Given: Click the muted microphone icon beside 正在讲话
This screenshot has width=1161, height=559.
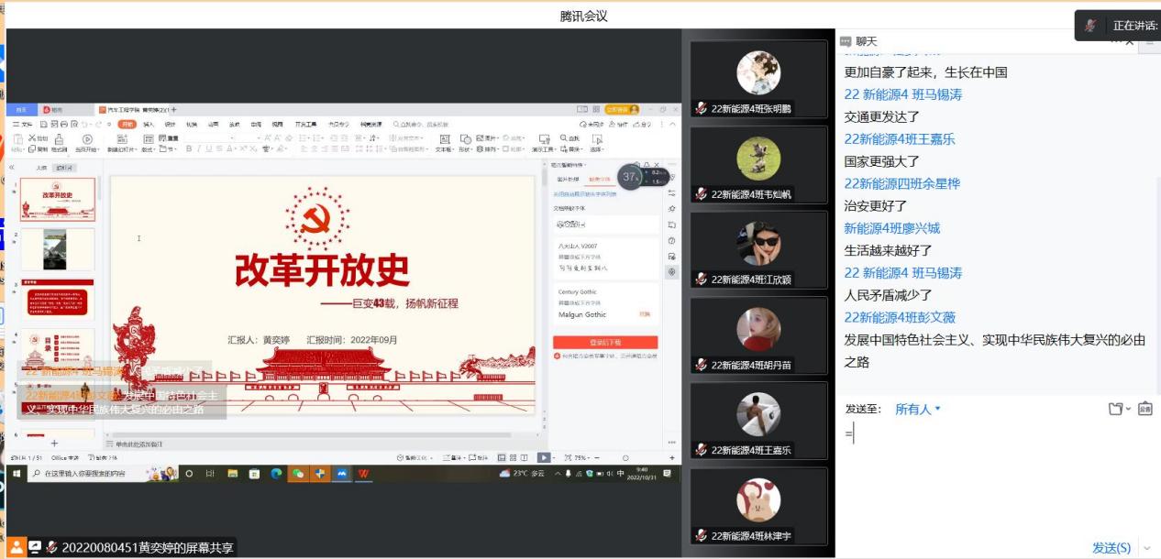Looking at the screenshot, I should tap(1090, 26).
